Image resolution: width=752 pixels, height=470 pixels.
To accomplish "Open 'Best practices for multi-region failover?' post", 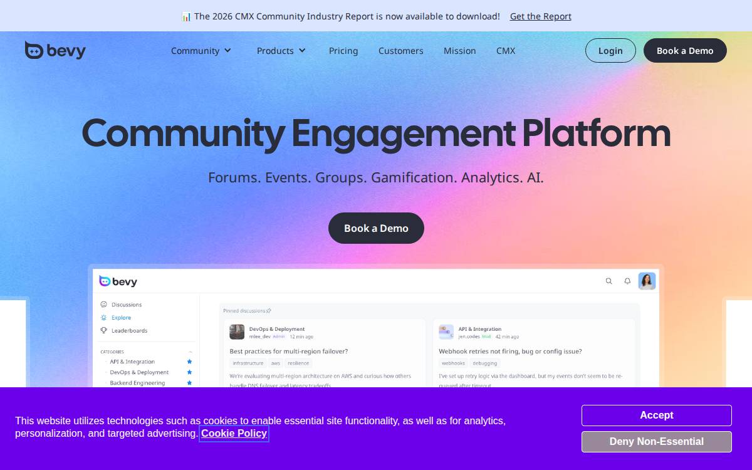I will (x=289, y=352).
